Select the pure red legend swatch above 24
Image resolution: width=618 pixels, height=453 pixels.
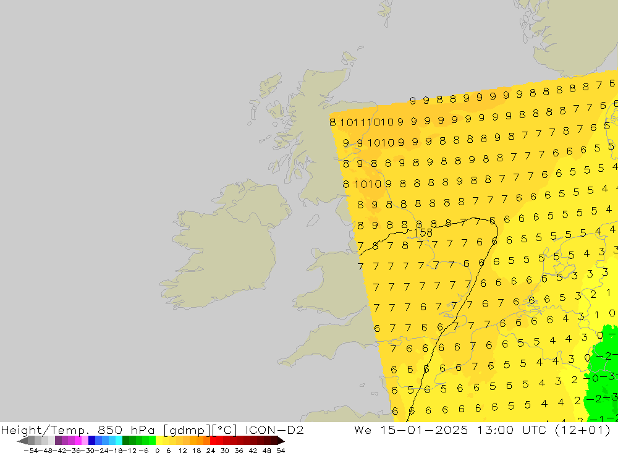(x=213, y=441)
